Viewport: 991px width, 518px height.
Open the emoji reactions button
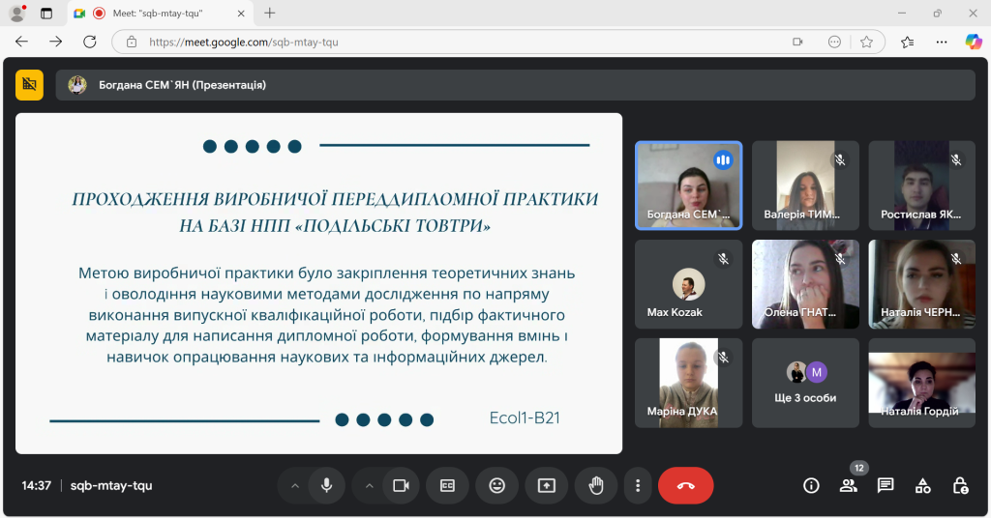click(496, 485)
